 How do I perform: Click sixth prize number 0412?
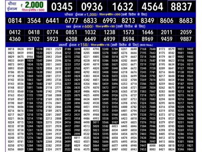coord(15,32)
